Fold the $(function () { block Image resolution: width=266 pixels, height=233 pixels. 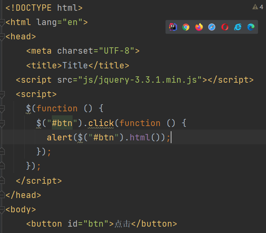(x=2, y=109)
